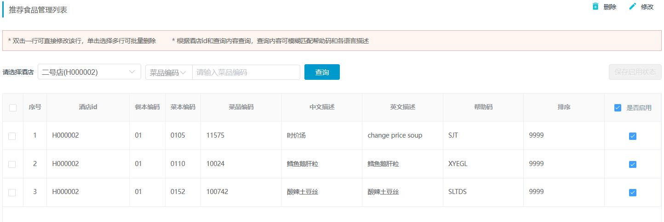
Task: Click the 排序 column header
Action: tap(564, 107)
